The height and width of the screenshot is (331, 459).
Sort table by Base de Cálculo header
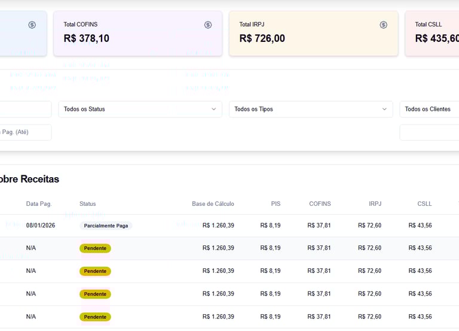[x=213, y=204]
